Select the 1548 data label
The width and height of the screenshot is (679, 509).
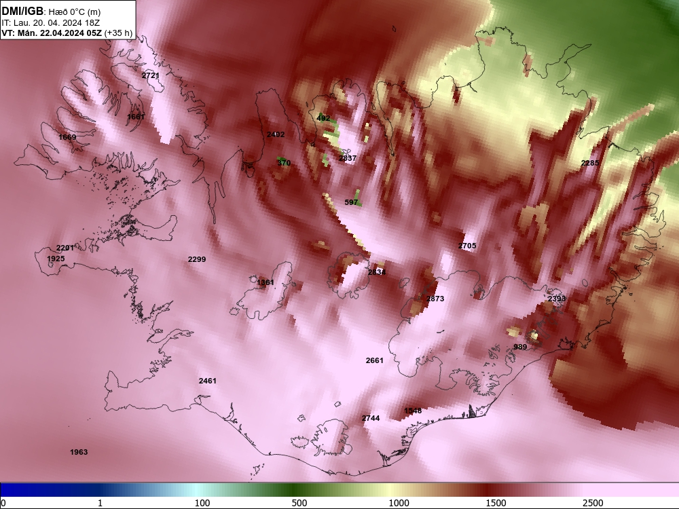coord(413,411)
